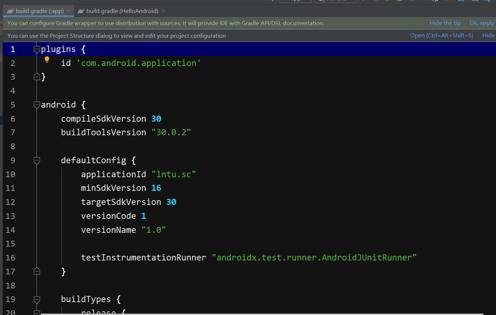Click 'versionName' property name
Screen dimensions: 496x315
click(x=109, y=230)
